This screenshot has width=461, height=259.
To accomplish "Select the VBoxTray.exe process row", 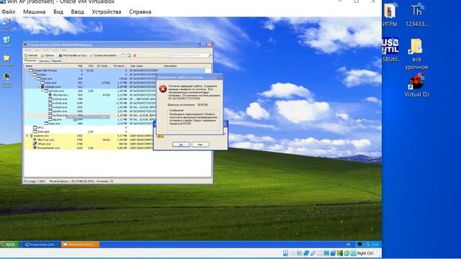I will [89, 140].
